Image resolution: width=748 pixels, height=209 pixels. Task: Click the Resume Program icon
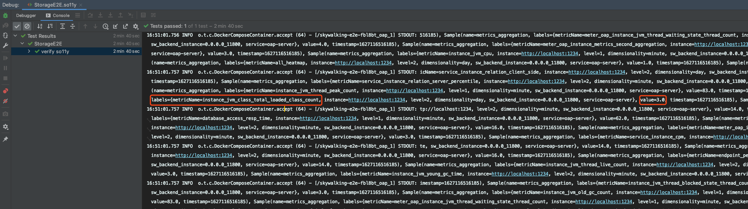click(5, 58)
